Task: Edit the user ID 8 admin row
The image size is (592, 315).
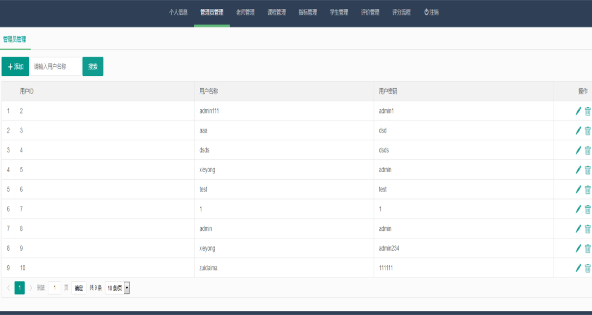Action: click(x=578, y=229)
